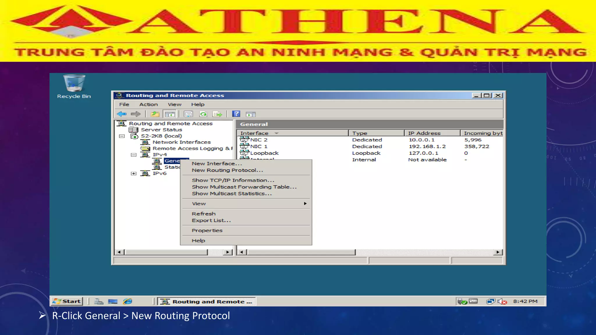Image resolution: width=596 pixels, height=335 pixels.
Task: Click the blue Back arrow toolbar icon
Action: click(121, 114)
